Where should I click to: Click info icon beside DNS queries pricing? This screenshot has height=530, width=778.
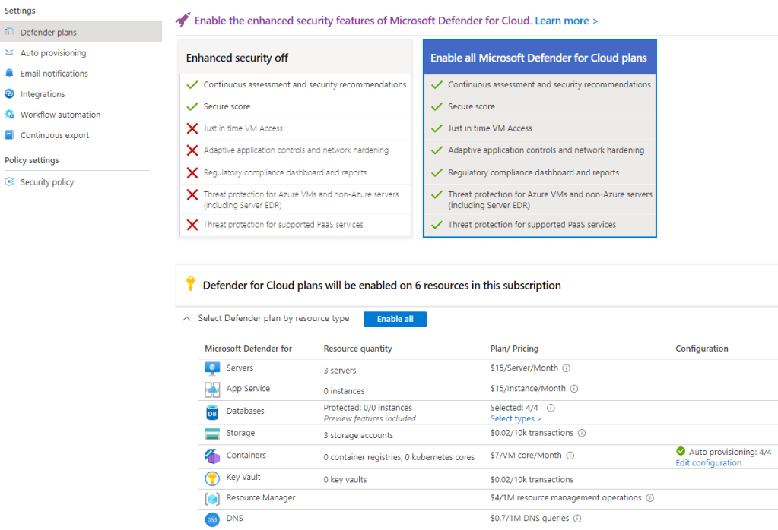(x=576, y=519)
